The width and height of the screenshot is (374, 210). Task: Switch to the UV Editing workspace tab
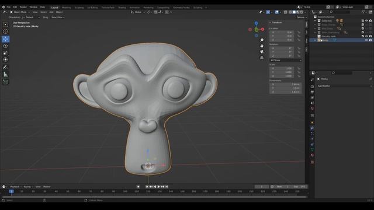pos(92,8)
